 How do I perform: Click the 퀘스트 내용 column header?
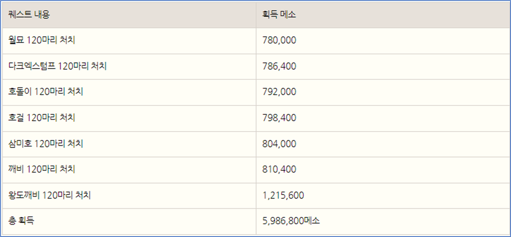(129, 15)
